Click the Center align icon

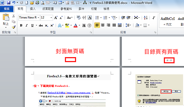(103, 25)
